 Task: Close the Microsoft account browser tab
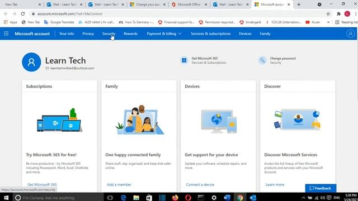pyautogui.click(x=289, y=4)
